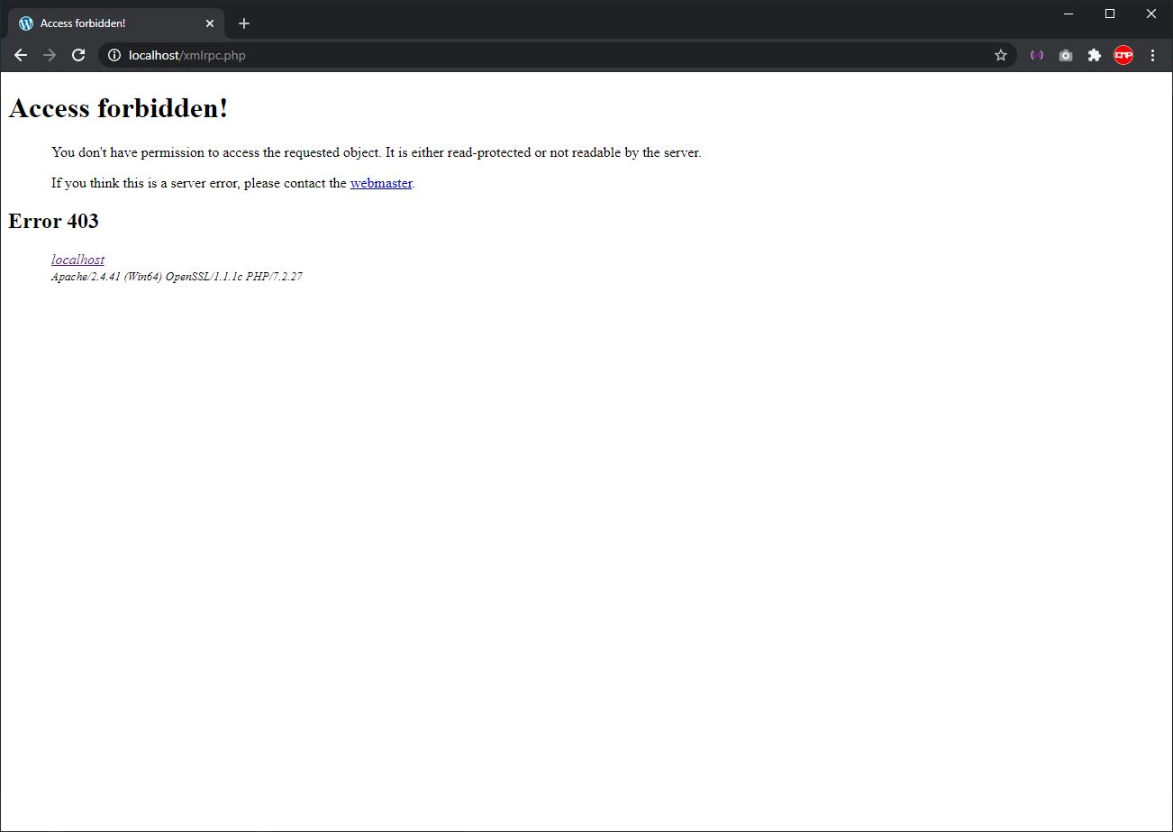
Task: Open the Extensions puzzle-piece menu
Action: (x=1095, y=55)
